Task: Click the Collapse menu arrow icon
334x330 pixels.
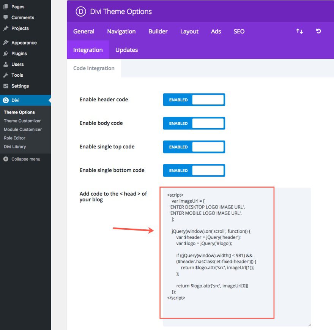Action: tap(6, 159)
